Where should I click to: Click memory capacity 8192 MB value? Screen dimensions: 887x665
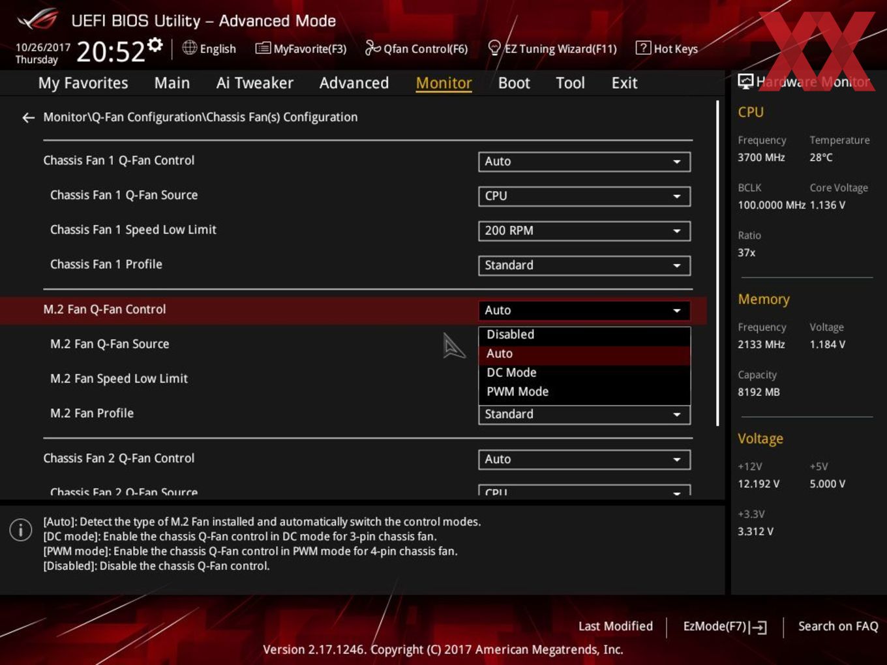point(759,392)
